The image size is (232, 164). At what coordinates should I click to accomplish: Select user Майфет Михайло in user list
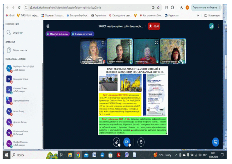[24, 144]
